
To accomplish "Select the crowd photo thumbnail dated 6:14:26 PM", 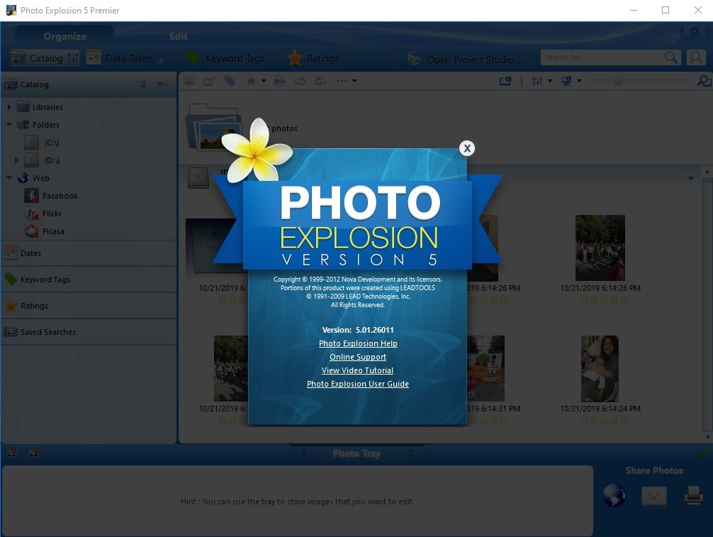I will (x=600, y=248).
